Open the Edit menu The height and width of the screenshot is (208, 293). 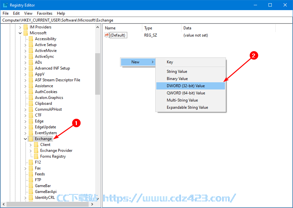pos(16,13)
